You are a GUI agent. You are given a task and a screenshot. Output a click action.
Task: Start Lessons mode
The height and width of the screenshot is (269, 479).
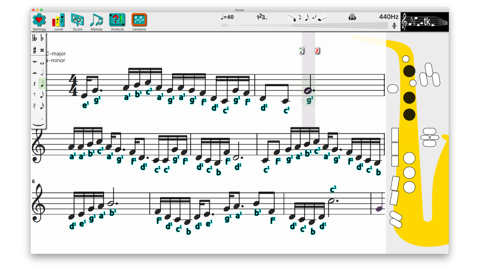[x=139, y=22]
